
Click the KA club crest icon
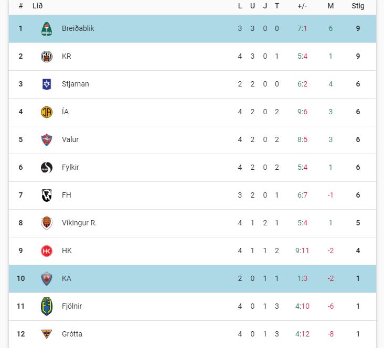(x=47, y=279)
